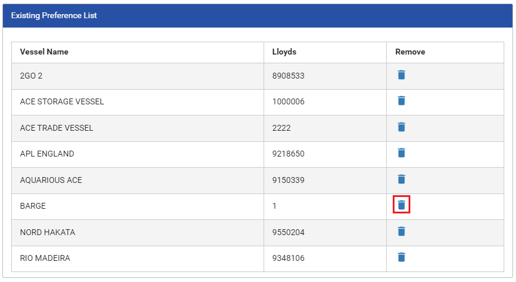Delete the AQUARIOUS ACE entry
The image size is (516, 282).
click(x=401, y=179)
